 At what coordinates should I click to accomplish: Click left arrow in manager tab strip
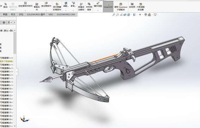coord(11,23)
